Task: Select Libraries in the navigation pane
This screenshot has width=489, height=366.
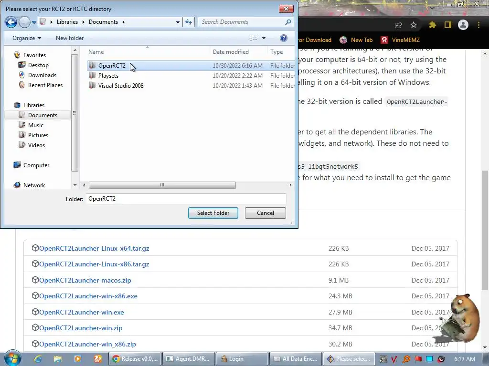Action: 34,105
